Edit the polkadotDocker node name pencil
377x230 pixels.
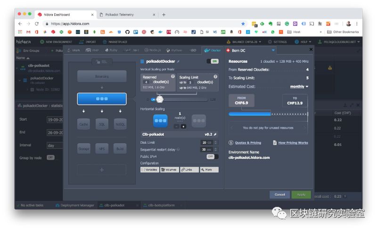(178, 62)
